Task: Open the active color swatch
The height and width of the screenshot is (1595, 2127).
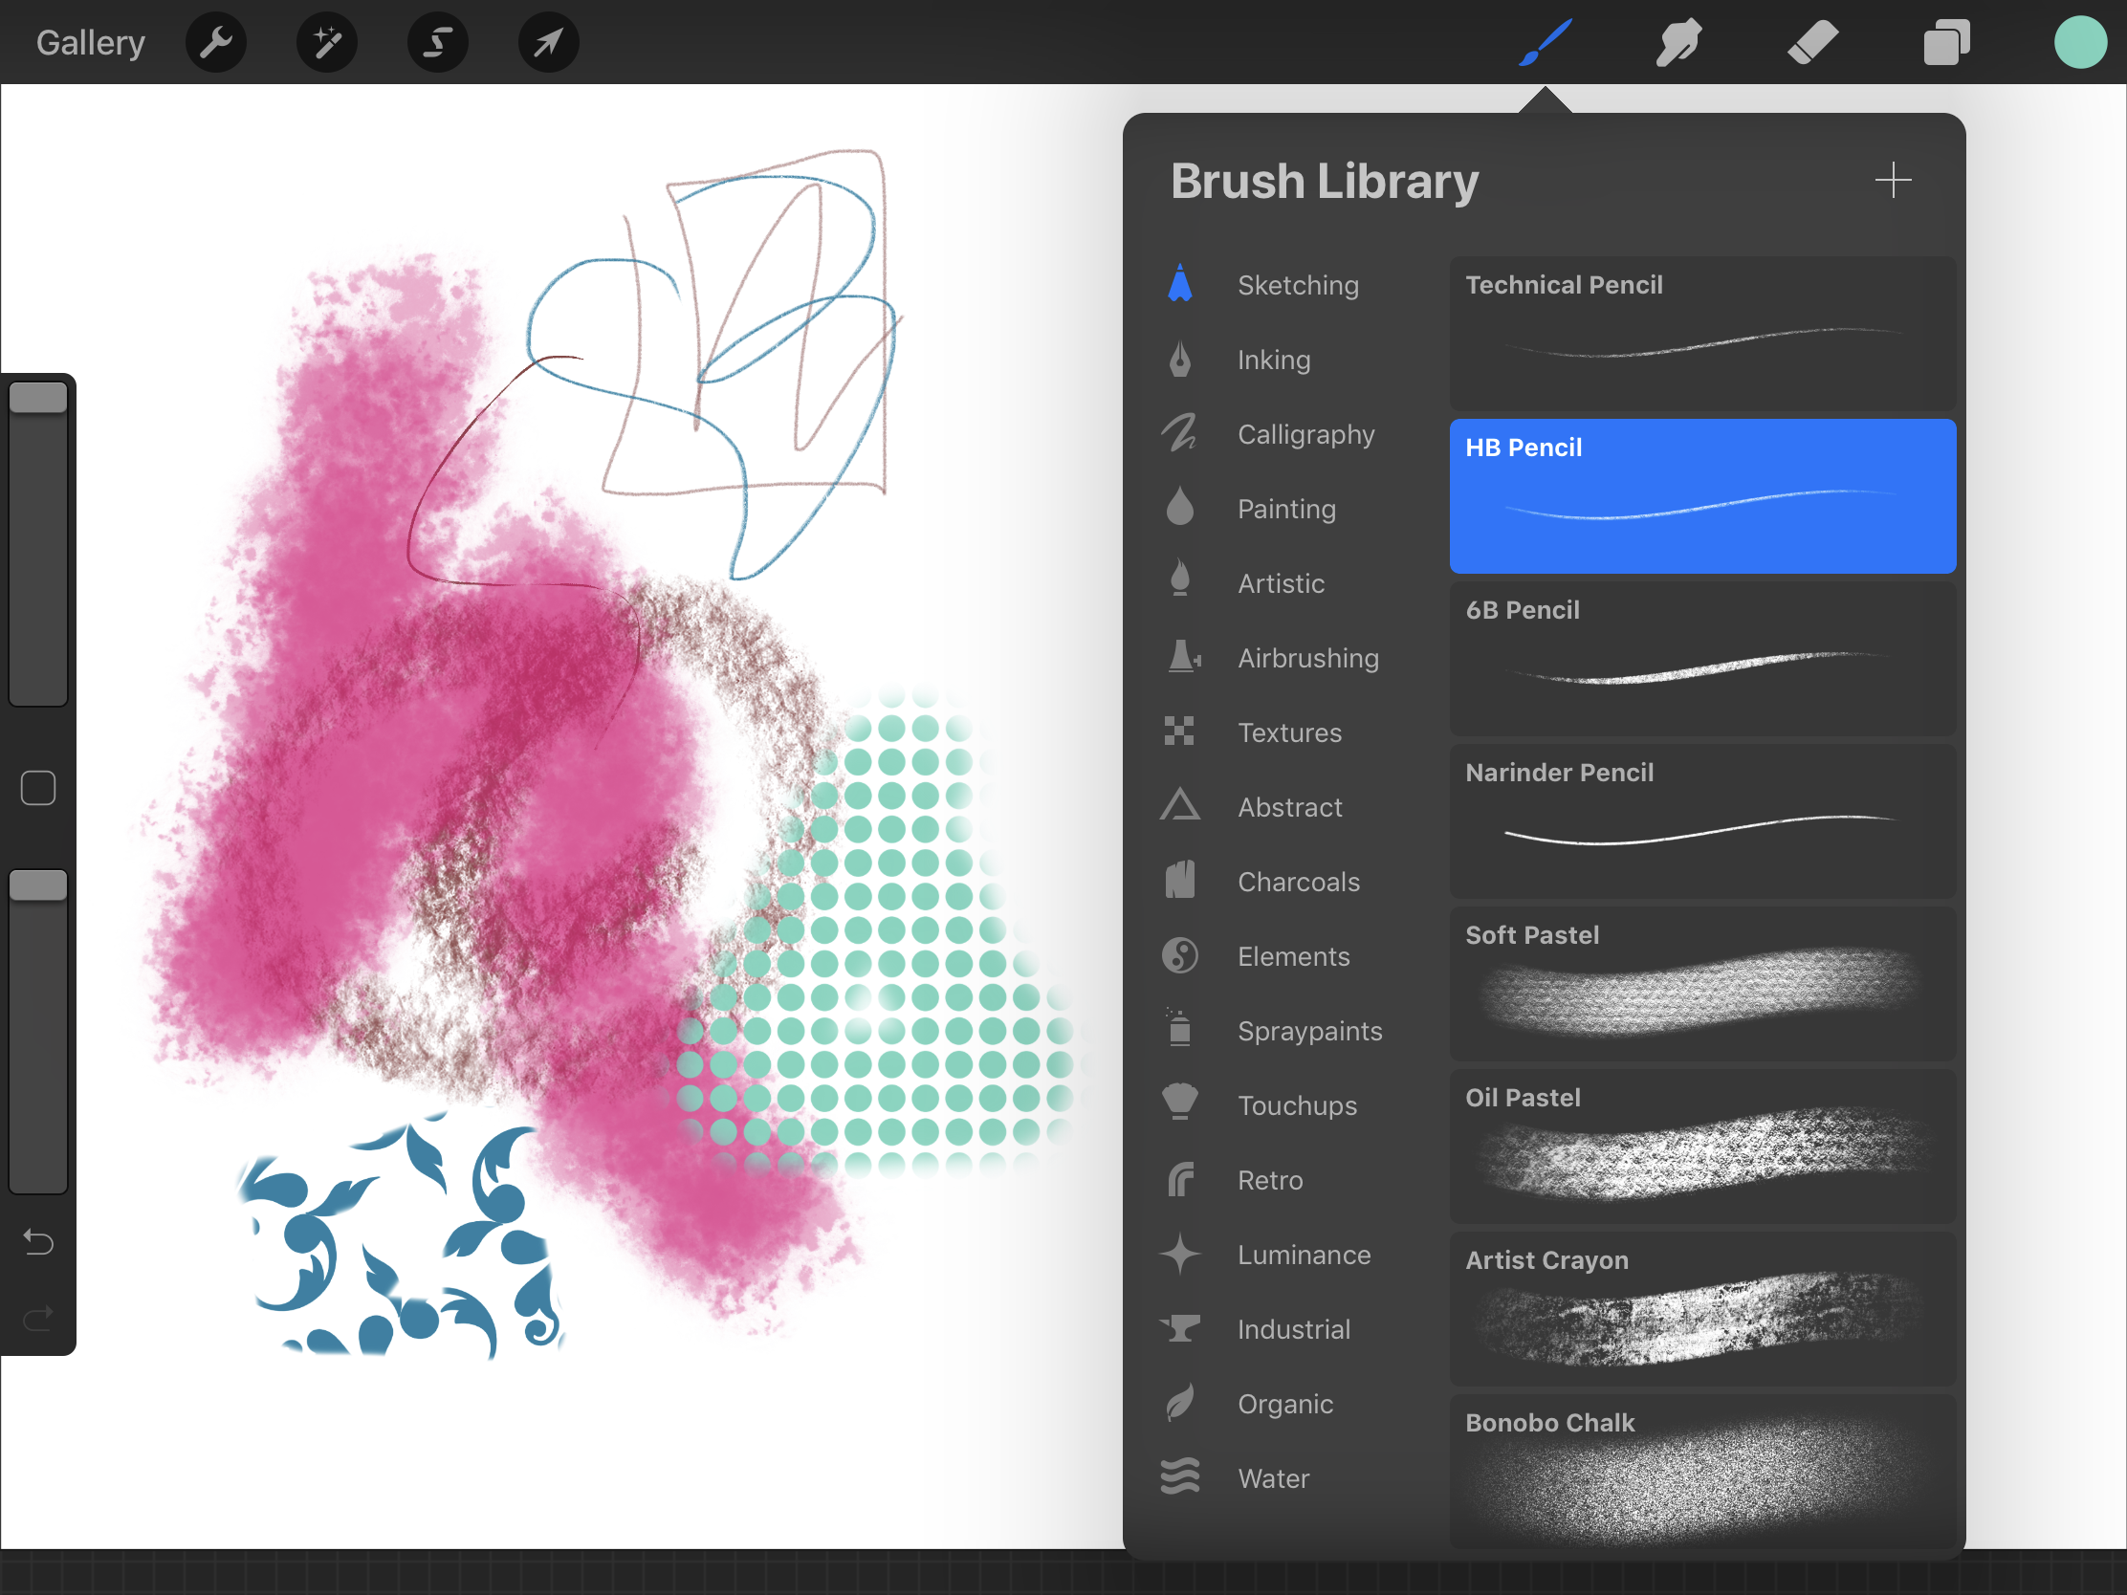Action: pyautogui.click(x=2080, y=42)
